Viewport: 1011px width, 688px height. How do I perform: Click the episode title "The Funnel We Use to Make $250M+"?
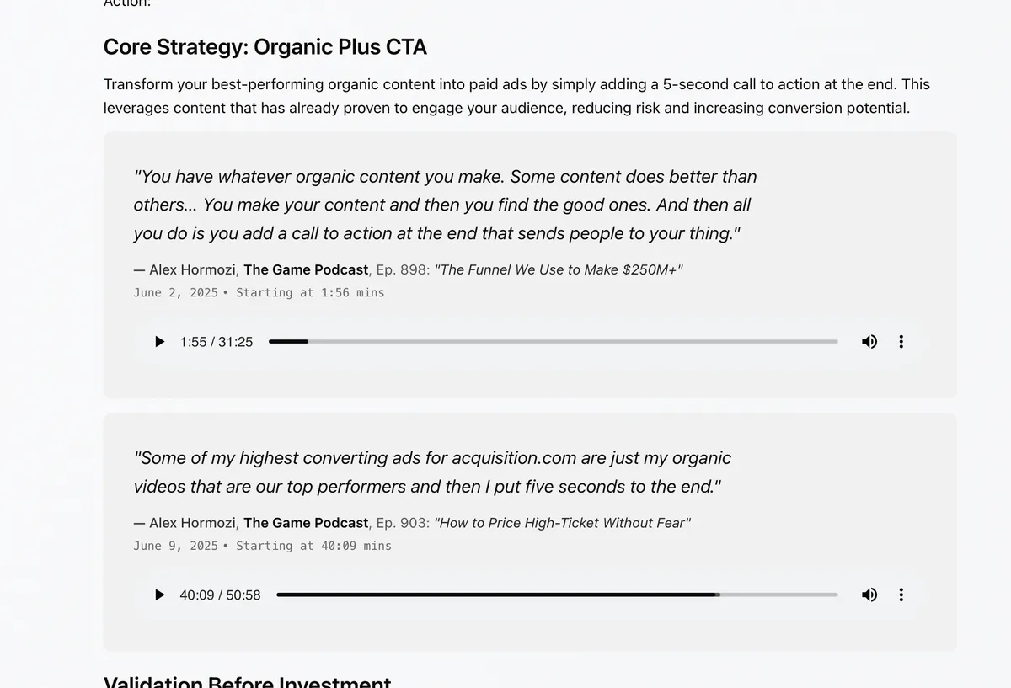(558, 269)
